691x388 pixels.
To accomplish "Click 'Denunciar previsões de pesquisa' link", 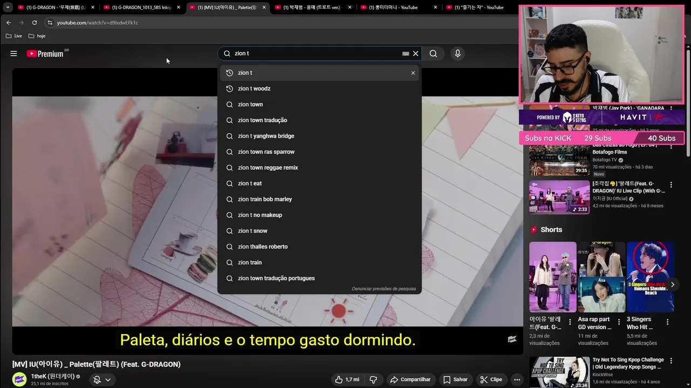I will tap(384, 289).
